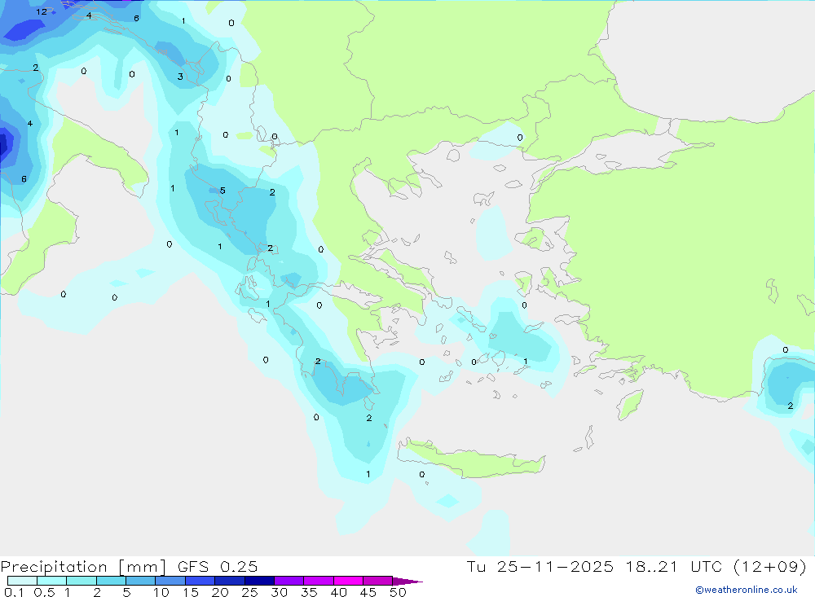Click the legend tick label '0.5'
815x597 pixels.
coord(44,592)
